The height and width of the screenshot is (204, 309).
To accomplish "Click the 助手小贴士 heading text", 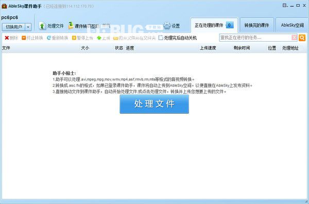I will click(64, 73).
